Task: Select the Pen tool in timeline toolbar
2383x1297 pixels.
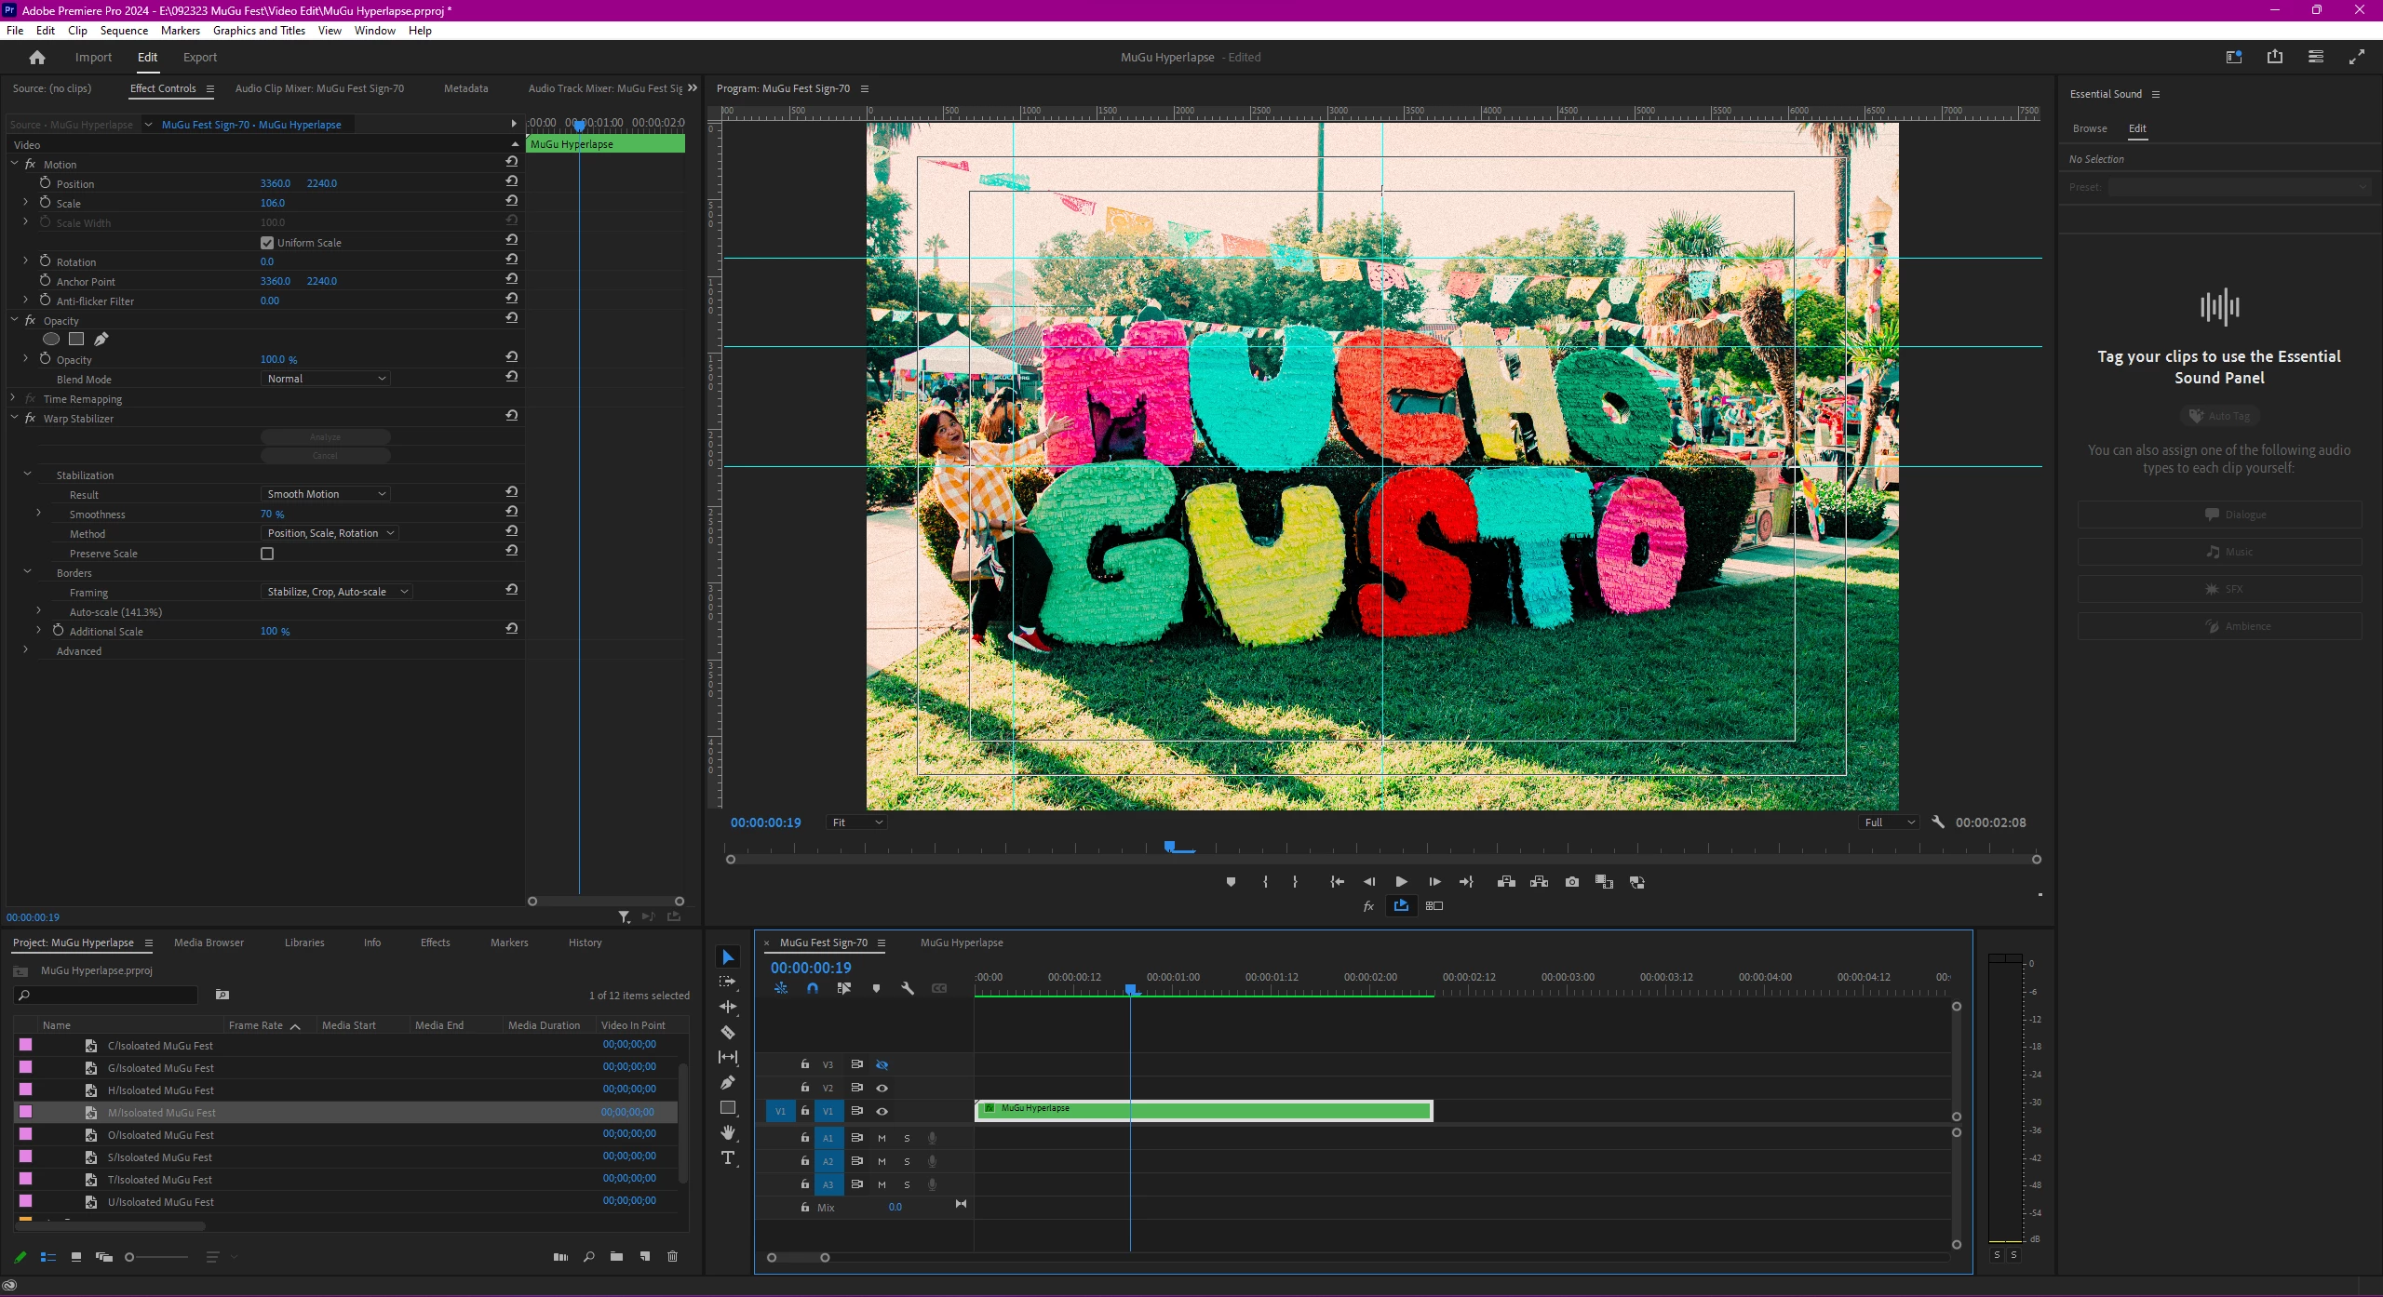Action: (x=728, y=1082)
